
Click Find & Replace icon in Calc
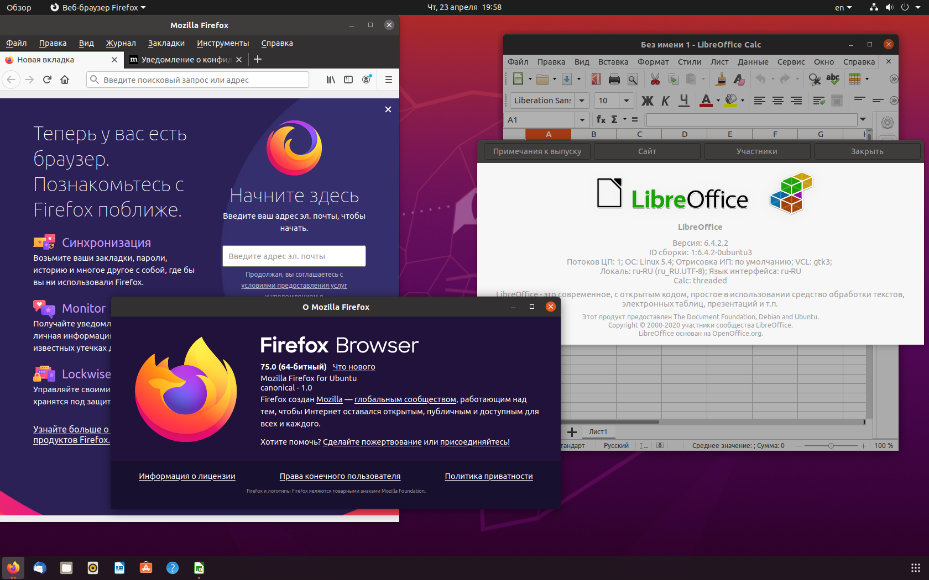[815, 79]
